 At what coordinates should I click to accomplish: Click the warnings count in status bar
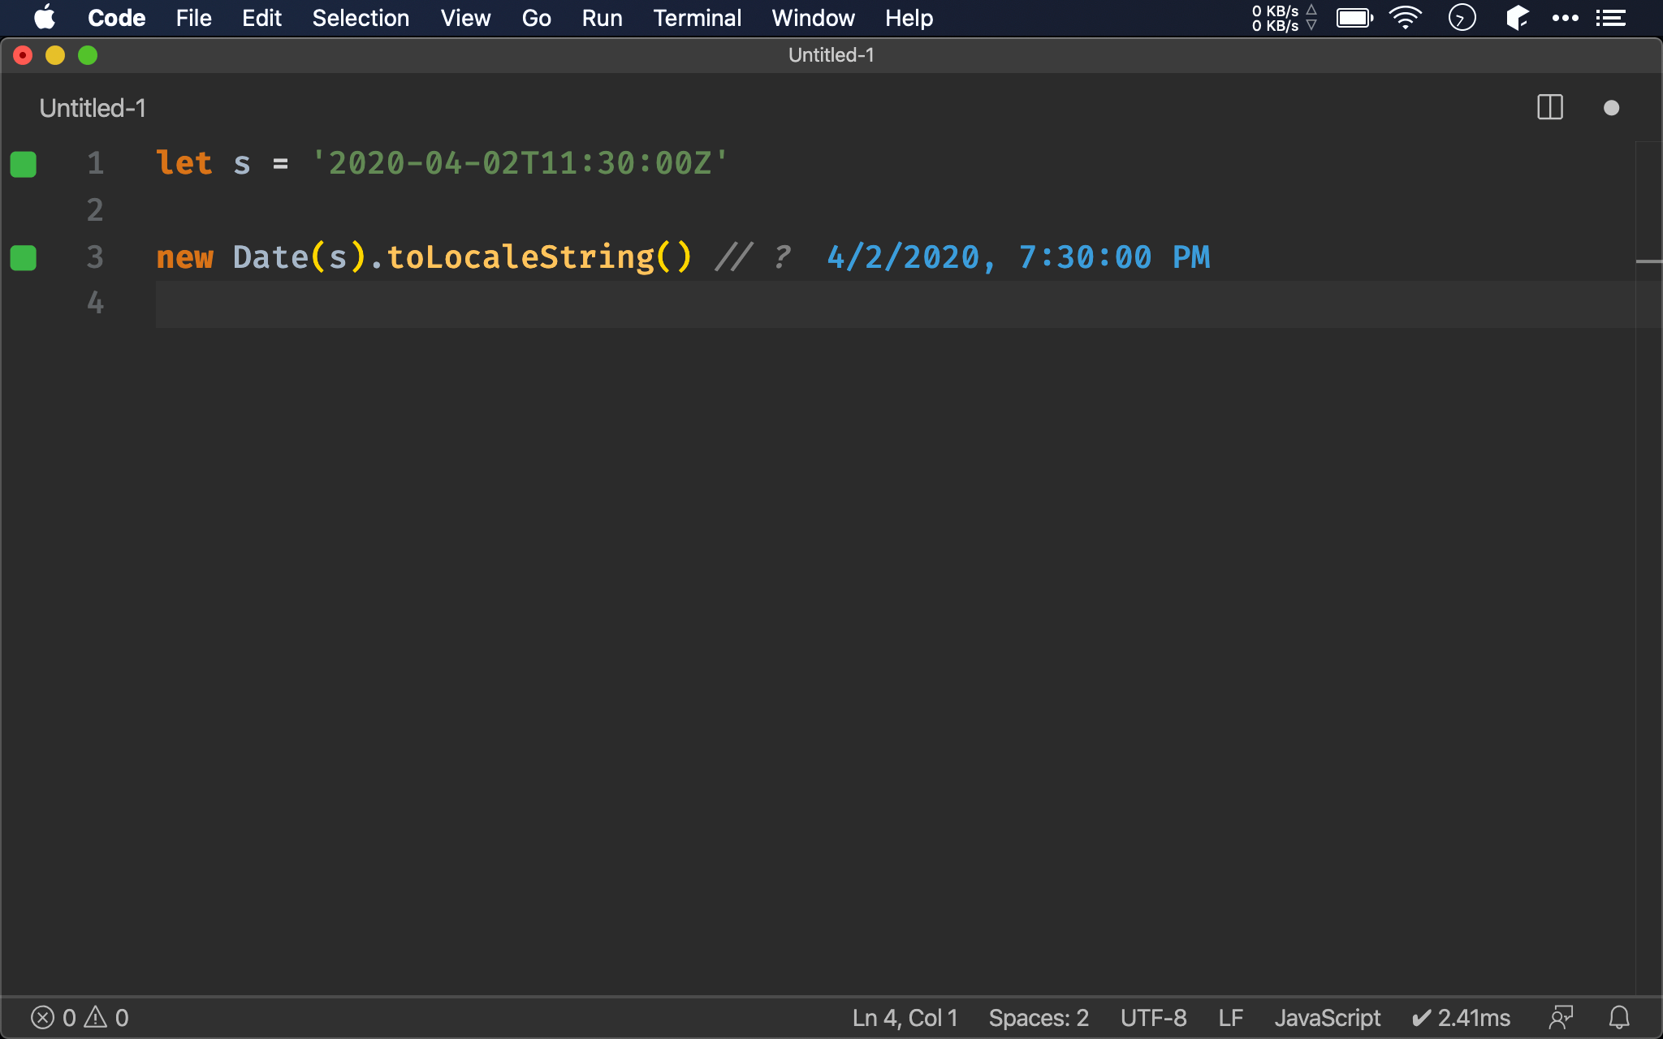tap(106, 1018)
